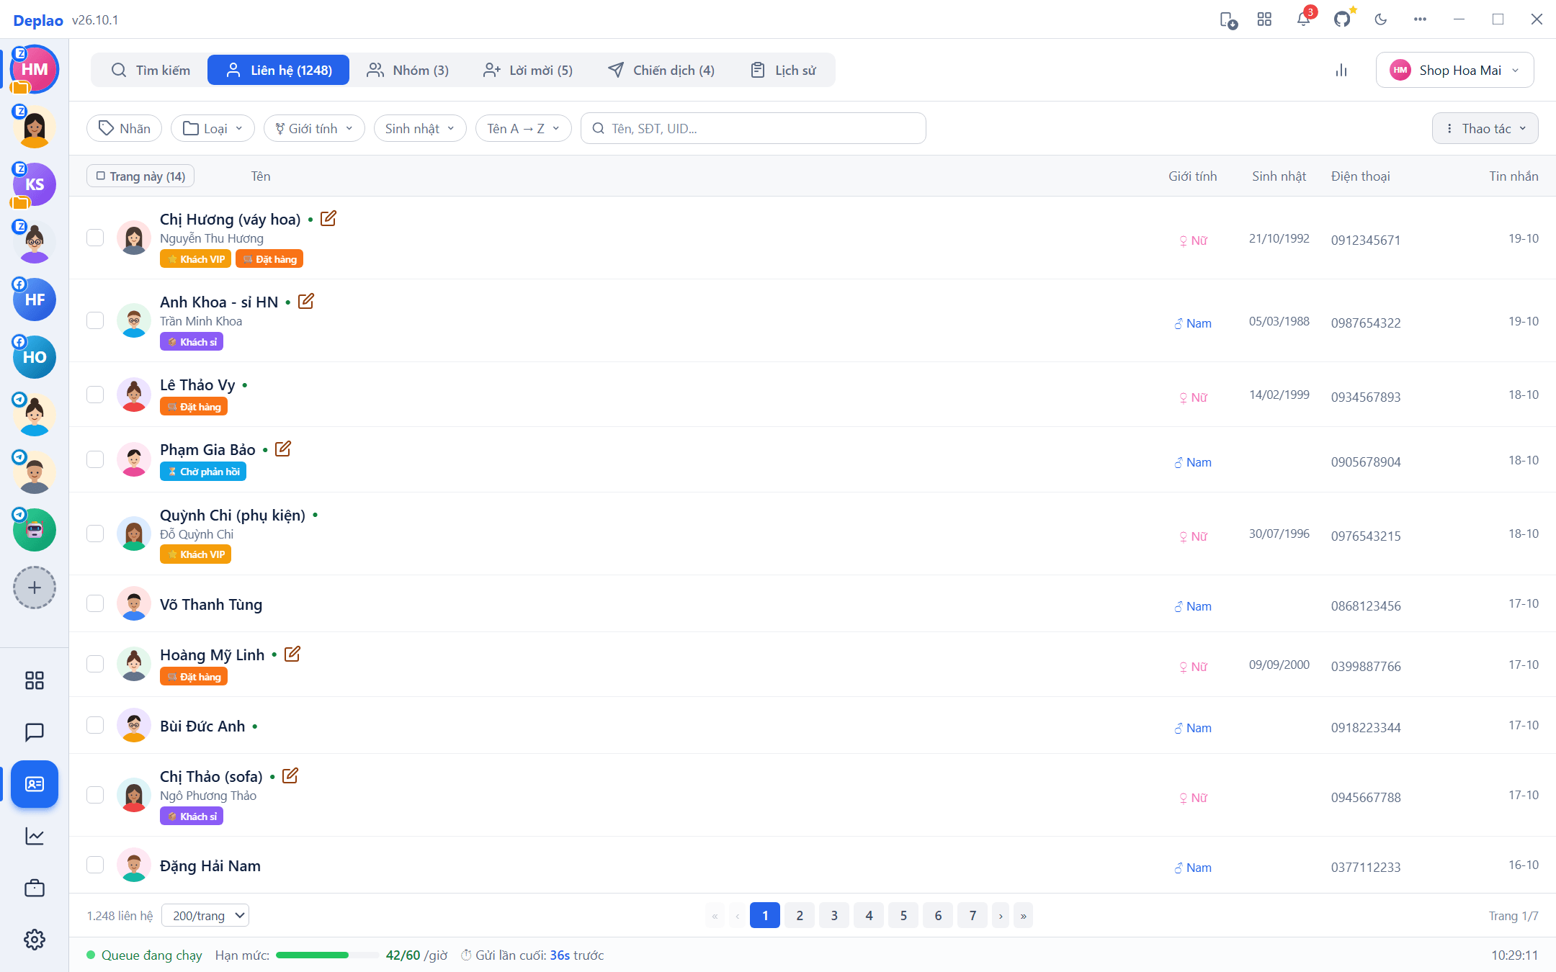Tick checkbox for Quỳnh Chi (phụ kiện)

95,534
